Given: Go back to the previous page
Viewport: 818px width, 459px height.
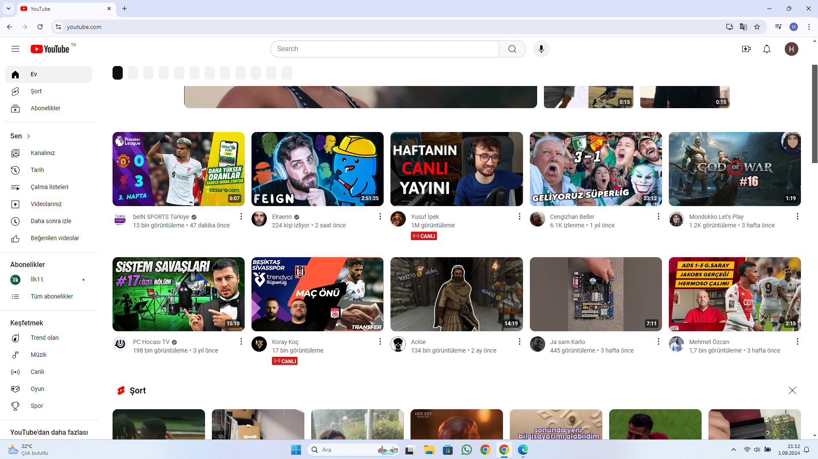Looking at the screenshot, I should [x=9, y=27].
